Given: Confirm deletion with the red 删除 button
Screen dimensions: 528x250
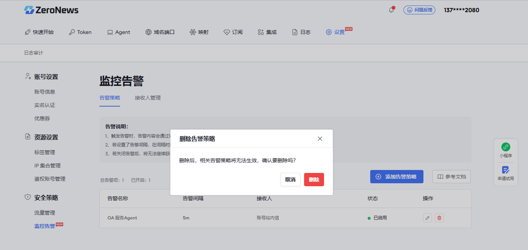Looking at the screenshot, I should pos(314,180).
